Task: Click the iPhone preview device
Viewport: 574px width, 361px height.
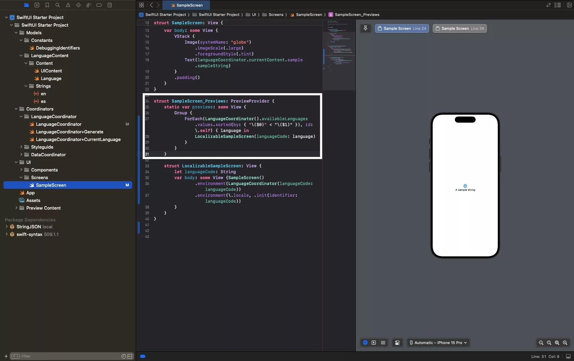Action: pyautogui.click(x=465, y=186)
